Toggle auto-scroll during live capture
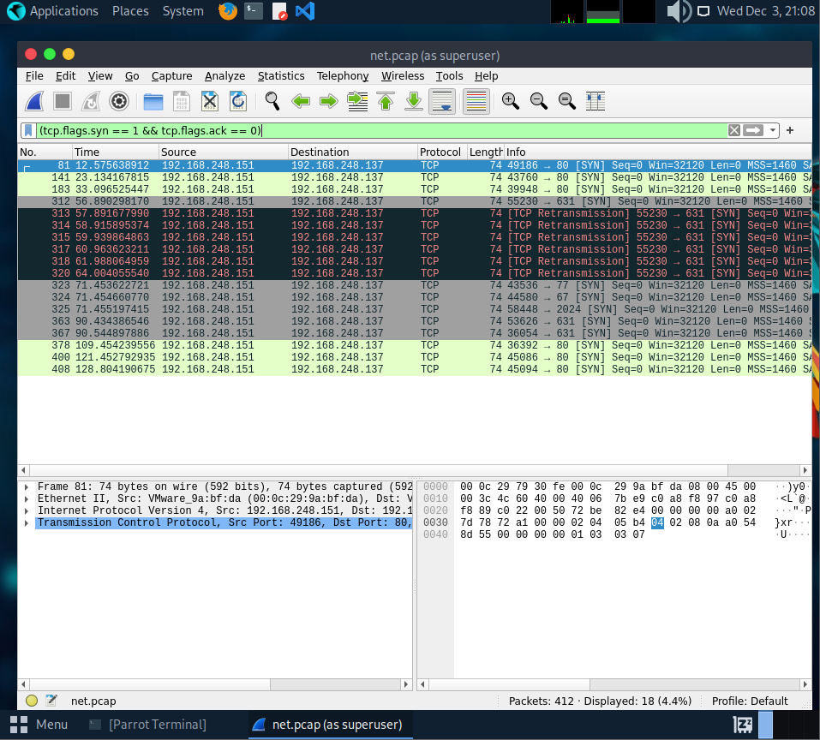 (442, 101)
